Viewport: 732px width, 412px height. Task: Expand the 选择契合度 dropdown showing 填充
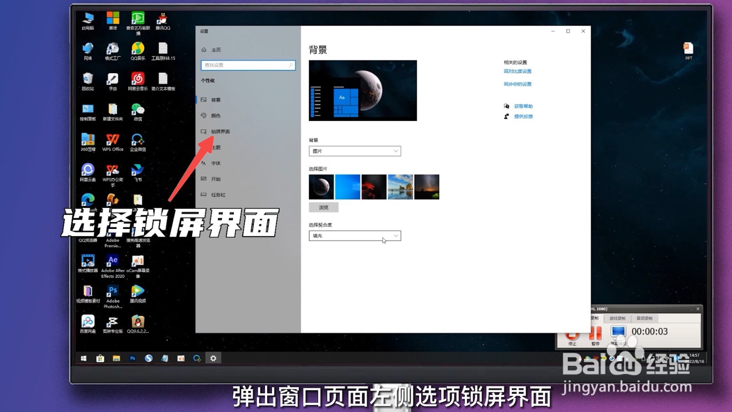pos(355,235)
